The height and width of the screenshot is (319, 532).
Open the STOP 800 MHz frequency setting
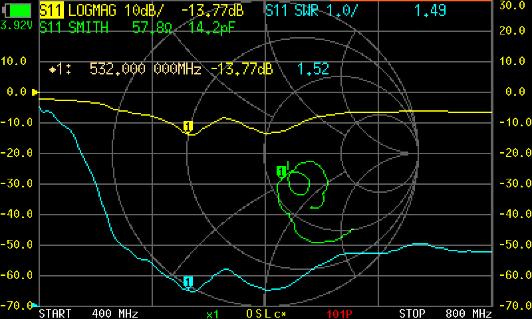coord(445,313)
